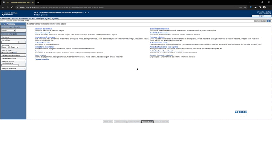Click the Consultar séries button

coord(148,122)
